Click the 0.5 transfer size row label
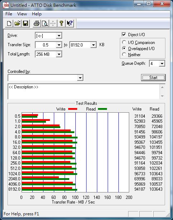 (x=18, y=116)
